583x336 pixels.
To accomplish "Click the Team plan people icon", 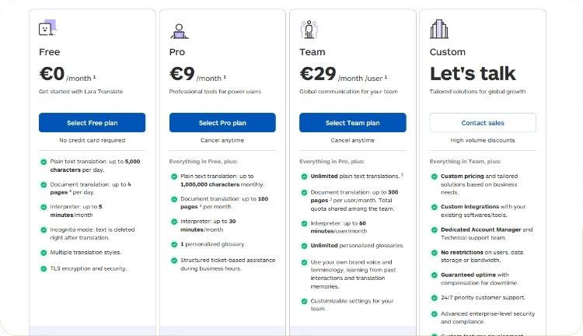I will 309,30.
